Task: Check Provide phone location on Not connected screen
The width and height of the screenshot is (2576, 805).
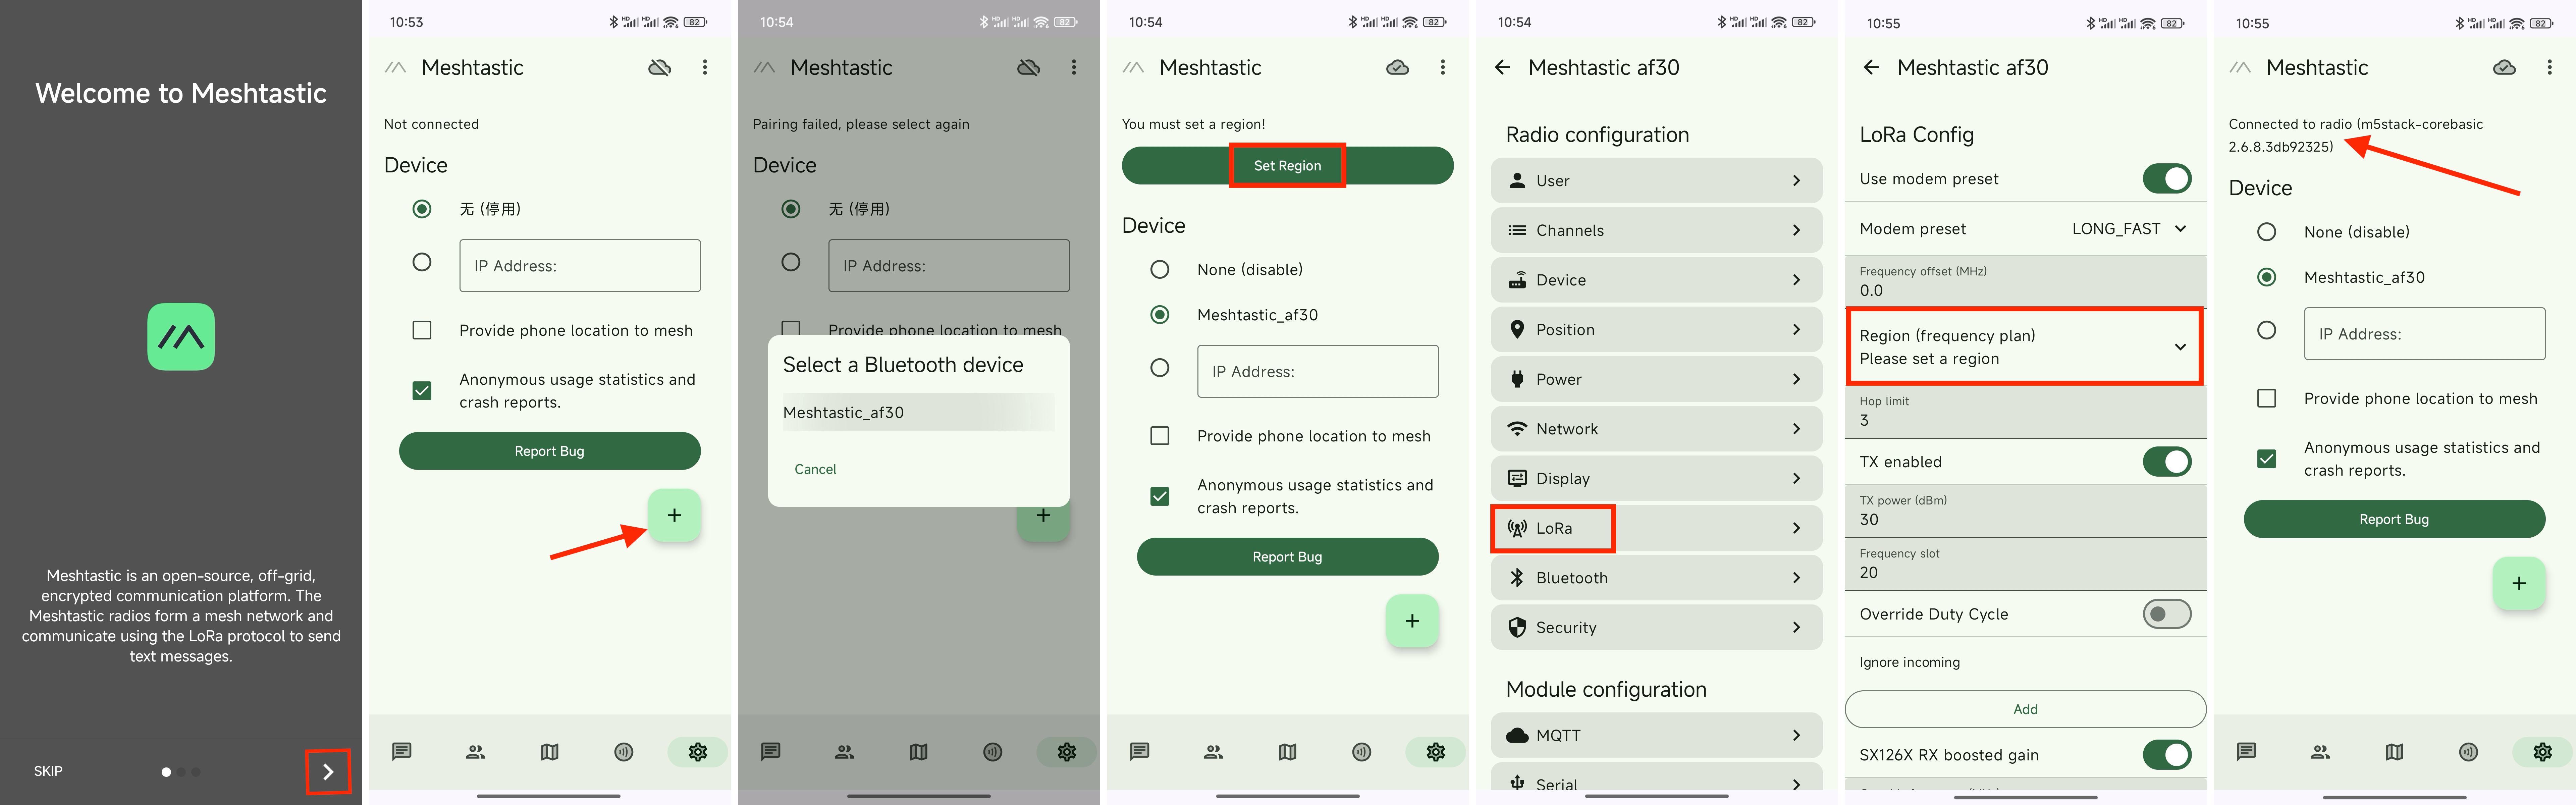Action: (x=422, y=330)
